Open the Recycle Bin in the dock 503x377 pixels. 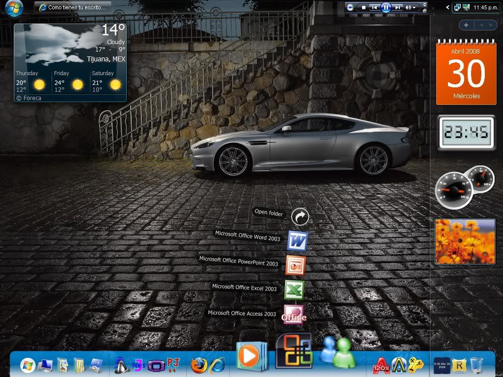tap(476, 365)
